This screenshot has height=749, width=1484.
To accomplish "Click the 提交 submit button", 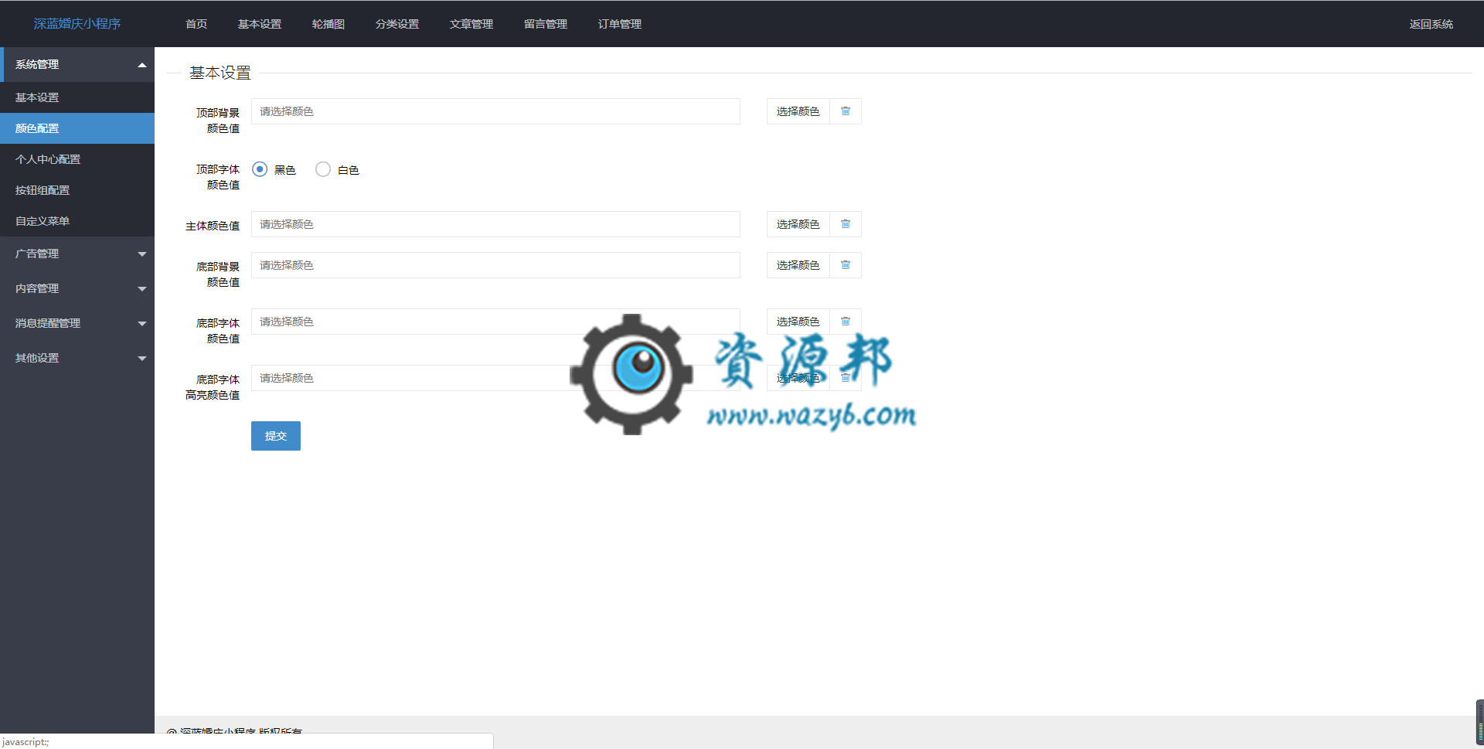I will (276, 436).
